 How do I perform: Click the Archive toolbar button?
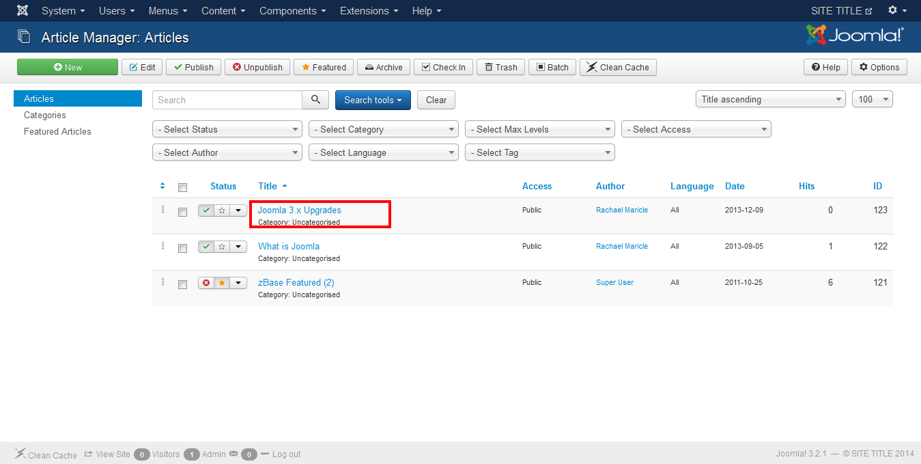point(384,67)
